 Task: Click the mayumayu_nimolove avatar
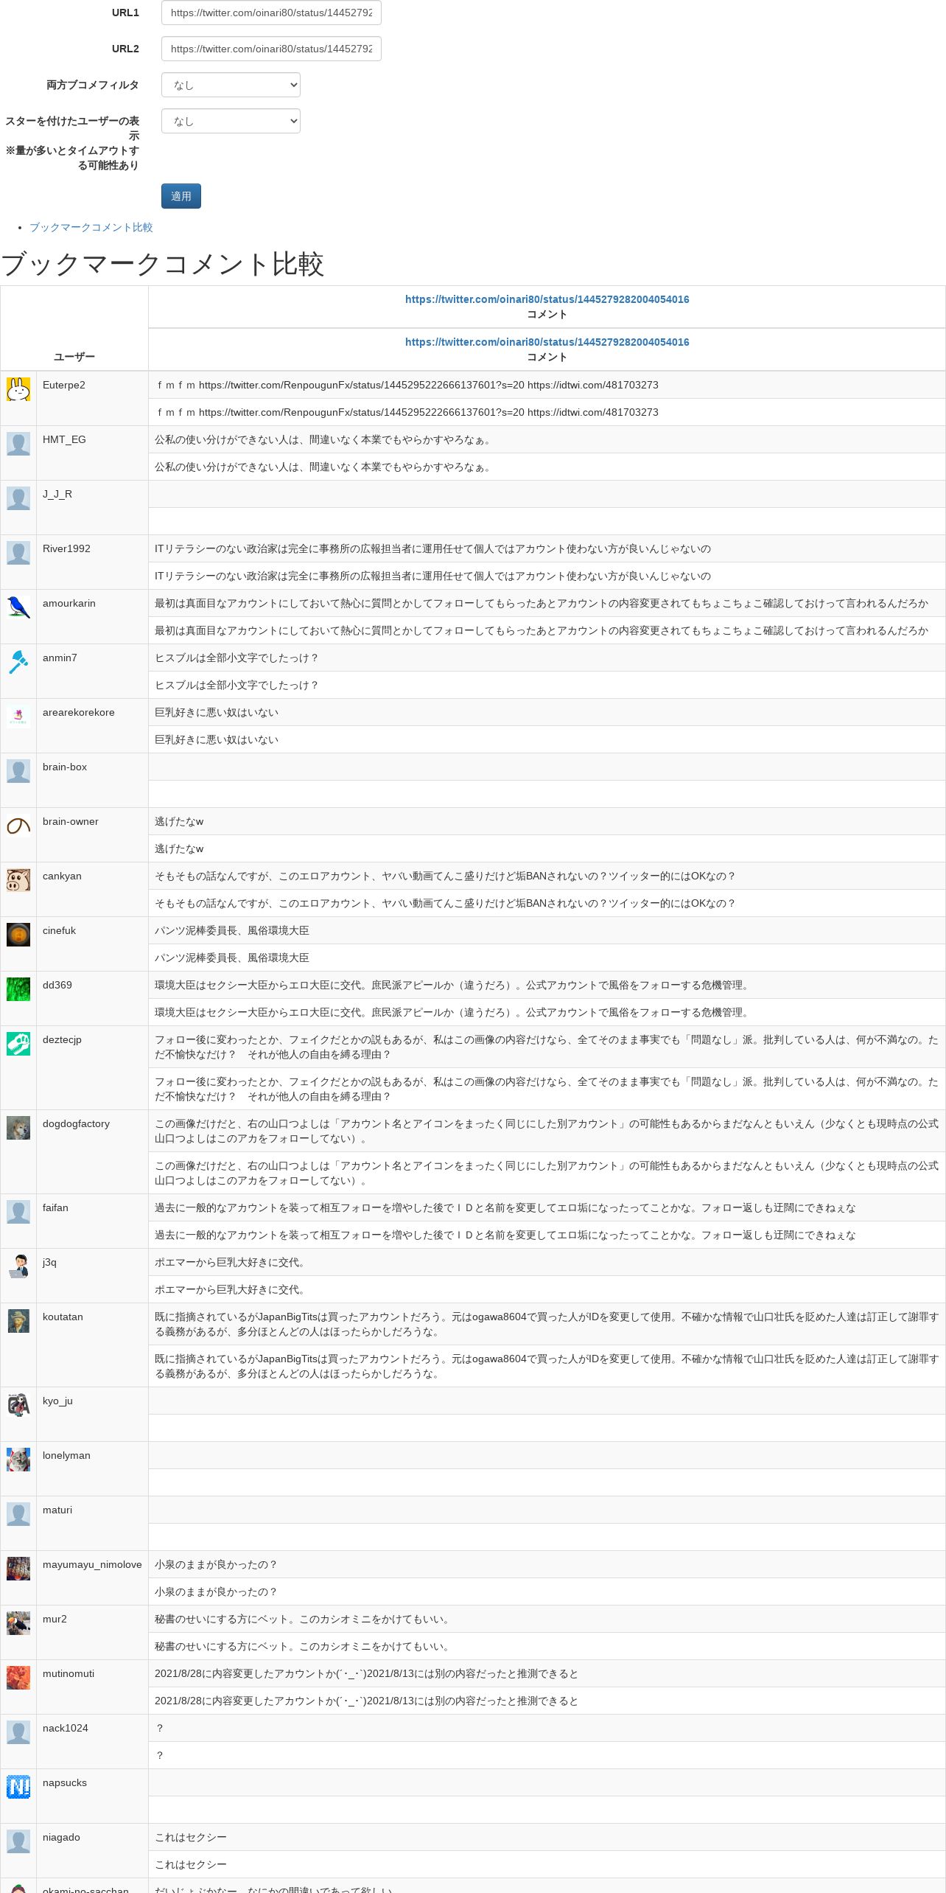[x=18, y=1569]
